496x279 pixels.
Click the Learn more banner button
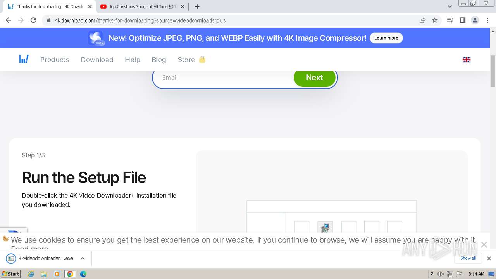coord(386,38)
